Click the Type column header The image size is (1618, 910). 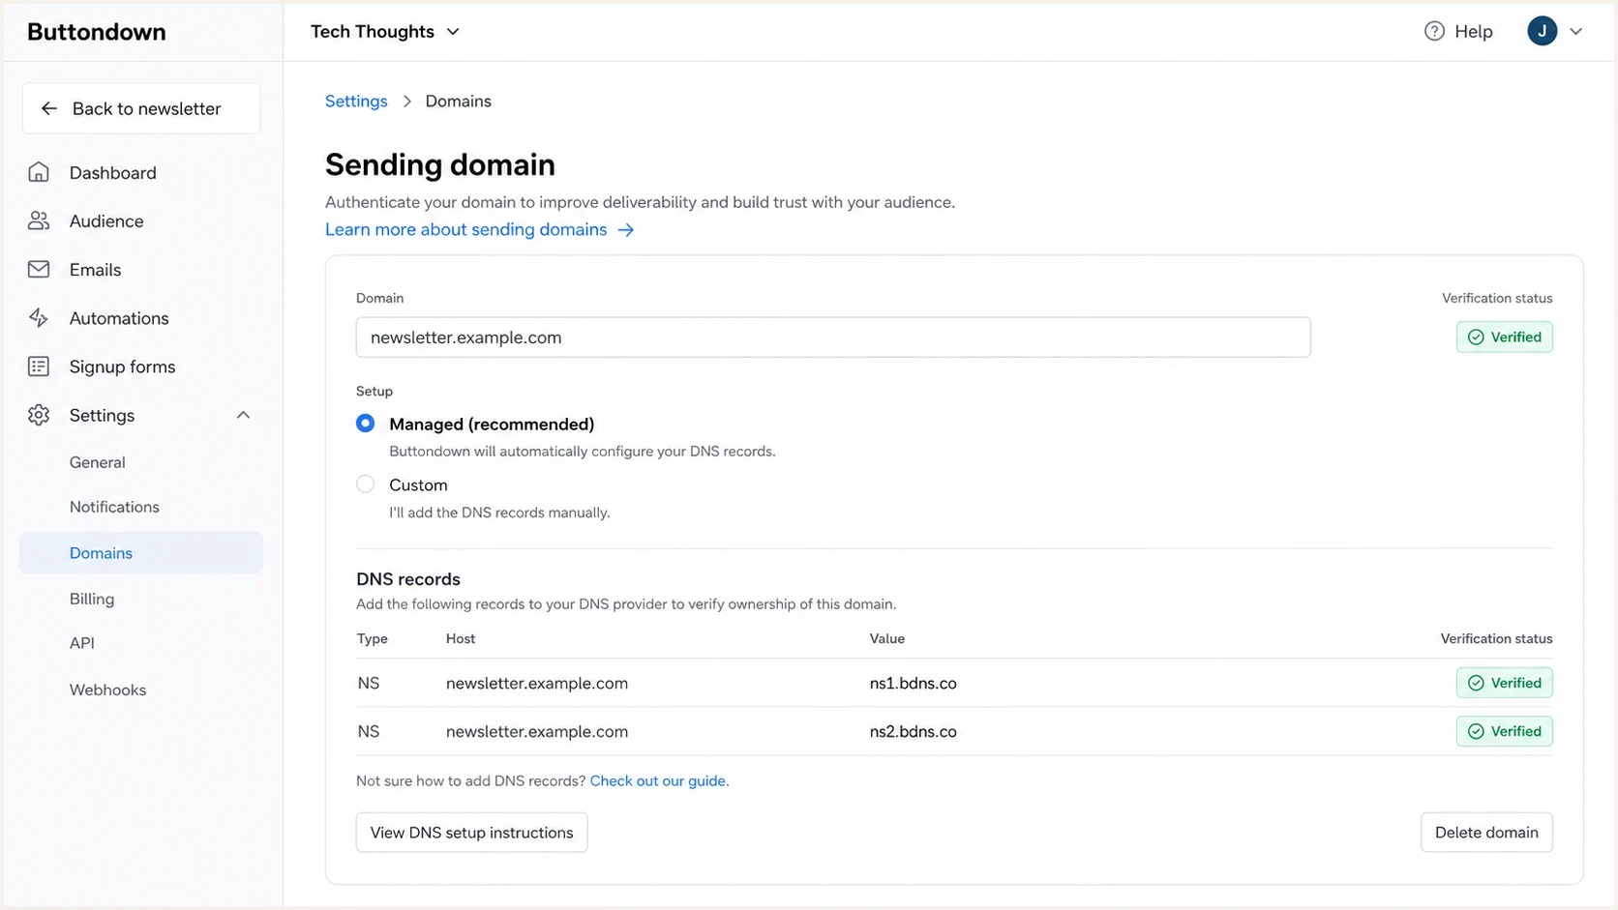[373, 638]
